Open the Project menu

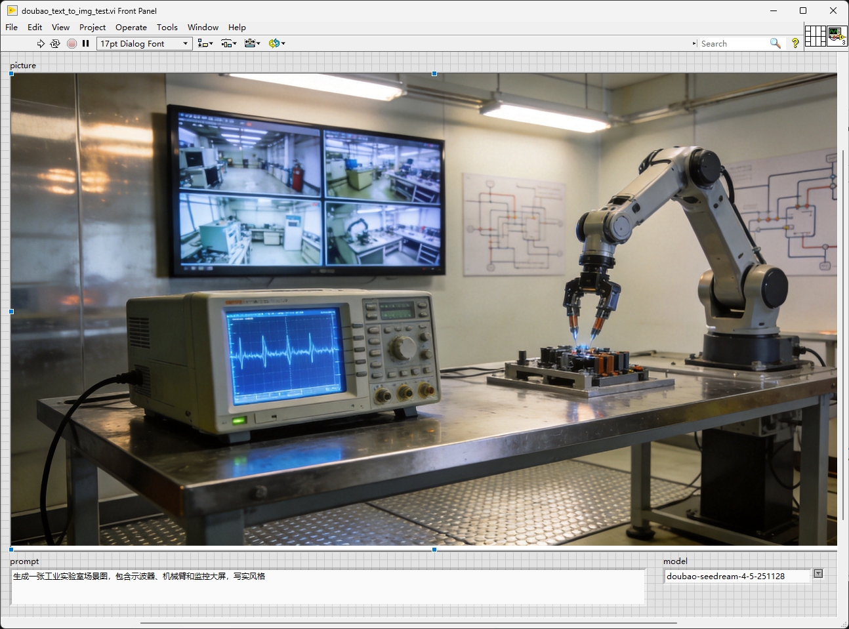pyautogui.click(x=92, y=27)
